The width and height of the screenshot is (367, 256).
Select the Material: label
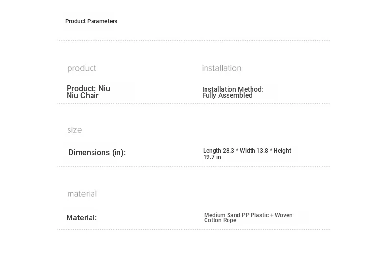81,218
